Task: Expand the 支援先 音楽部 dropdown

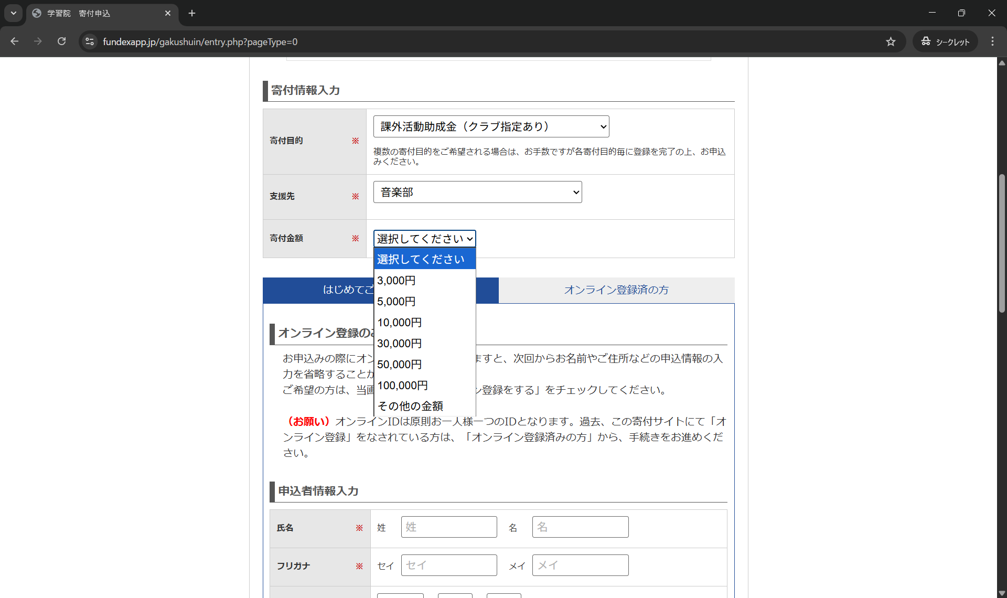Action: pos(477,192)
